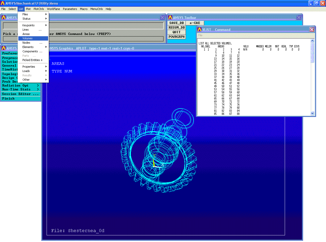This screenshot has width=326, height=242.
Task: Expand the Loads submenu
Action: point(33,71)
